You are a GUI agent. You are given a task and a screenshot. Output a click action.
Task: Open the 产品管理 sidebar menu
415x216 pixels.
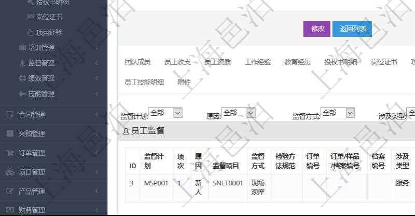pyautogui.click(x=32, y=192)
